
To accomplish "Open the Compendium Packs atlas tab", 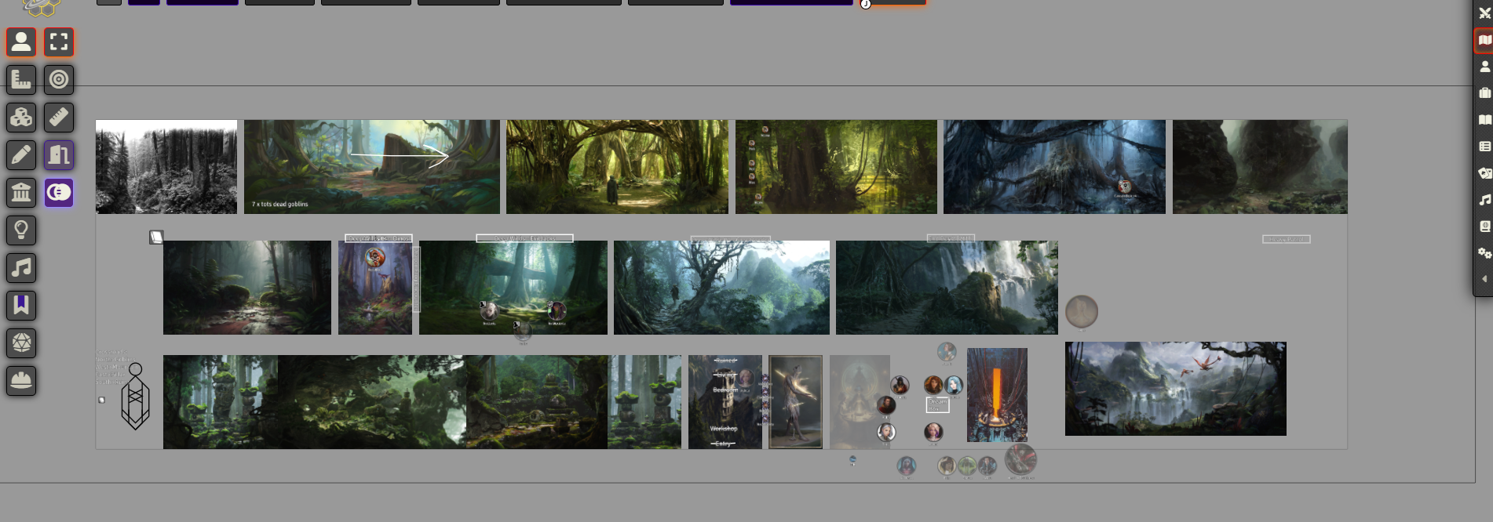I will tap(1484, 227).
